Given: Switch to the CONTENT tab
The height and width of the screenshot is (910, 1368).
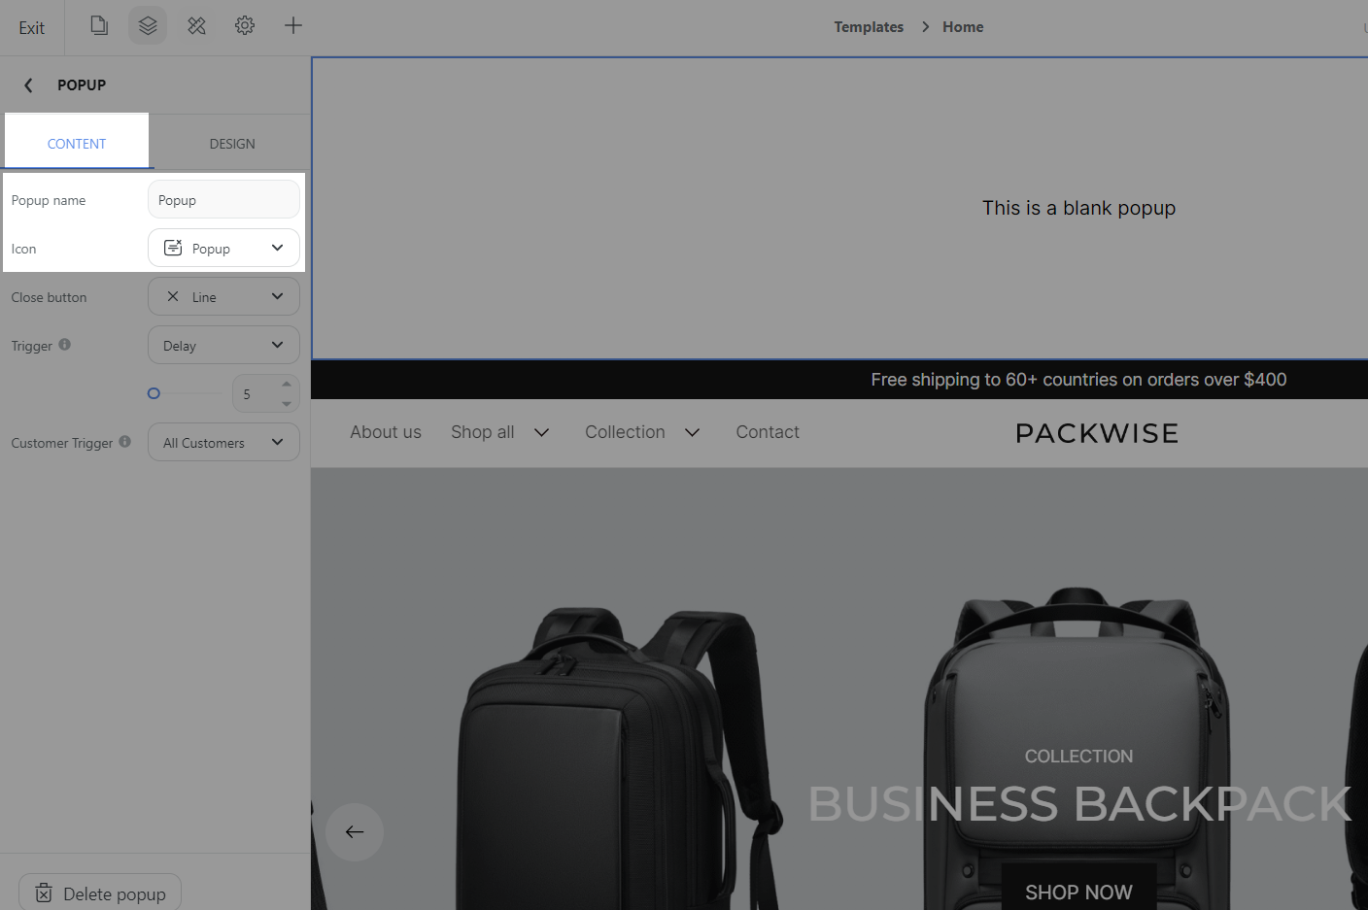Looking at the screenshot, I should 77,144.
